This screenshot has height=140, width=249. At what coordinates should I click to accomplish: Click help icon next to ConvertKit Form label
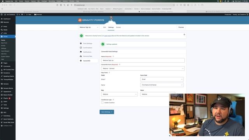tap(119, 65)
